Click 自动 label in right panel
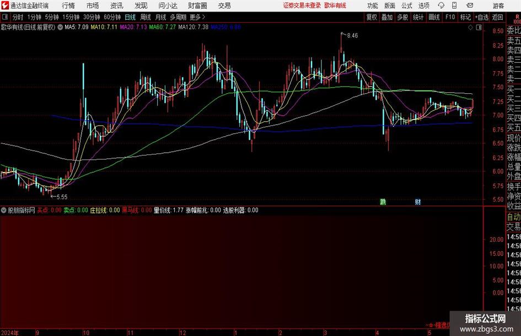 click(514, 217)
